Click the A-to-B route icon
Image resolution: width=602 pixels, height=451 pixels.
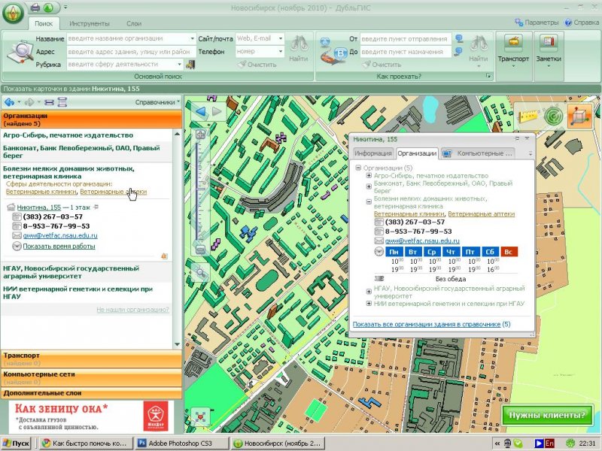click(x=333, y=53)
